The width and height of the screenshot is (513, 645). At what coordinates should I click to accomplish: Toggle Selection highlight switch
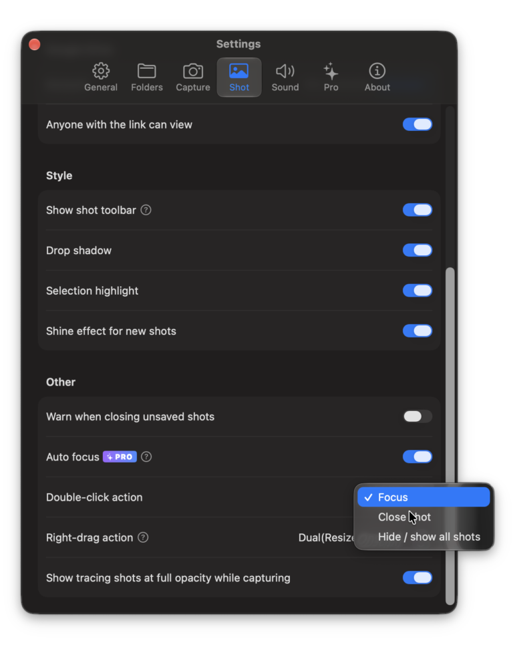[417, 290]
